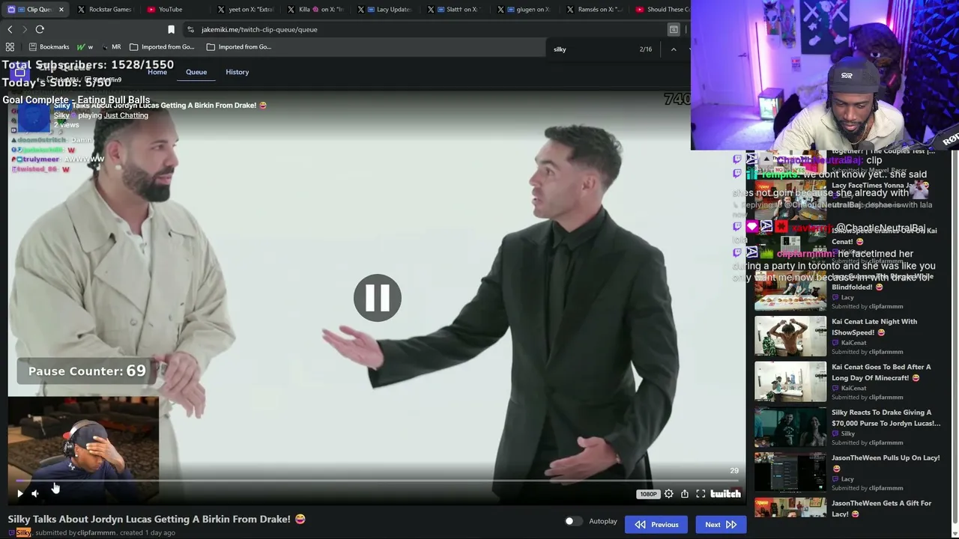Image resolution: width=959 pixels, height=539 pixels.
Task: Open the video quality settings gear
Action: click(x=668, y=494)
